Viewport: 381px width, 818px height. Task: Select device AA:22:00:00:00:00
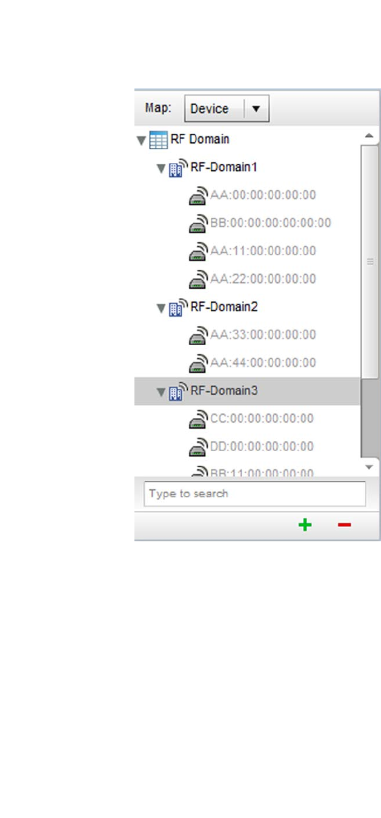coord(263,279)
